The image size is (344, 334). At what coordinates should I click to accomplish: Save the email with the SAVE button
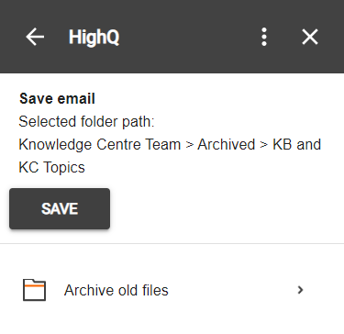(60, 208)
